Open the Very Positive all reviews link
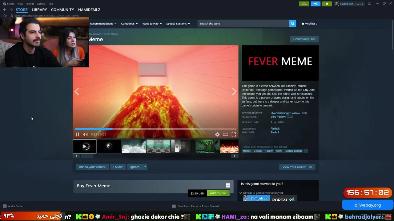 (x=278, y=117)
